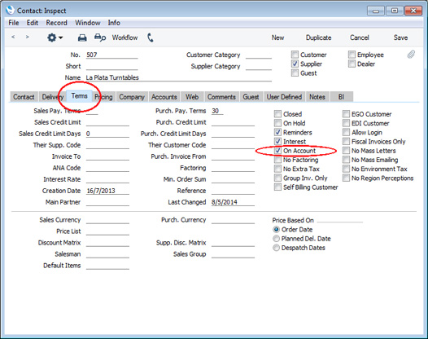Screen dimensions: 428x339
Task: Tick the On Hold checkbox
Action: pyautogui.click(x=277, y=123)
